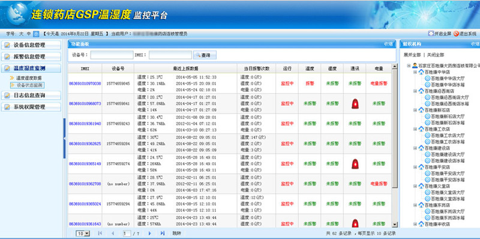Open the 报警信息管理 menu
Viewport: 480px width, 239px height.
click(31, 56)
